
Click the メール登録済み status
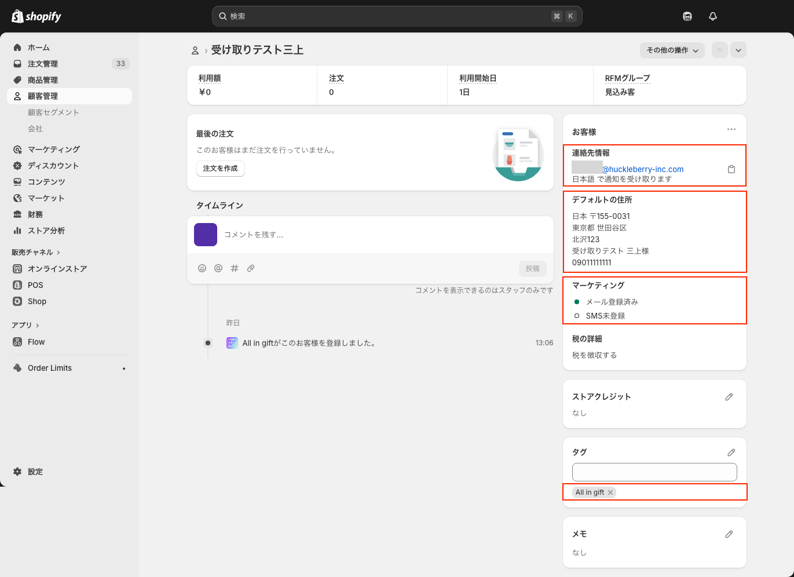pos(612,302)
